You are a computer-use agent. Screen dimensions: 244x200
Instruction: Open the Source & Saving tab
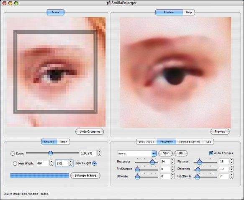point(189,142)
